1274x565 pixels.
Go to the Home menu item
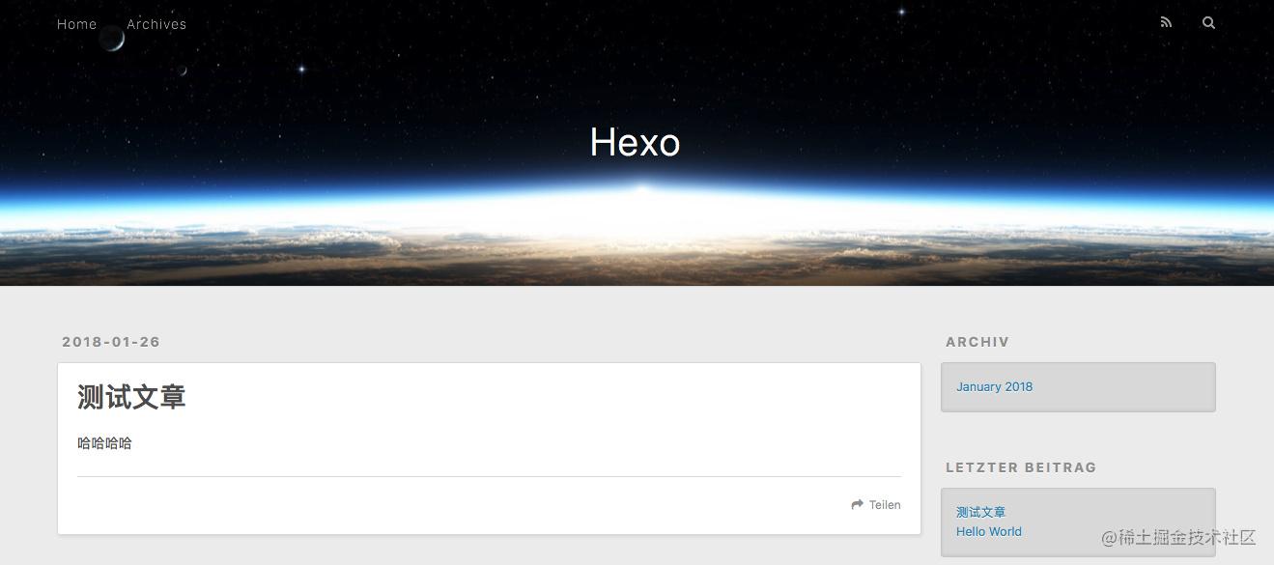[x=77, y=24]
